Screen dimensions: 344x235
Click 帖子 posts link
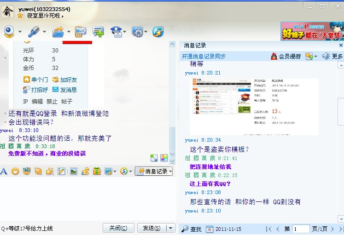coord(67,101)
